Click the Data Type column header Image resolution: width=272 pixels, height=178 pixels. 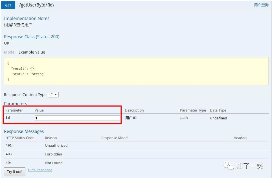(218, 110)
